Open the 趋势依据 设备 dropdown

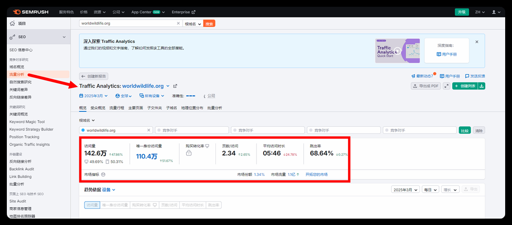(109, 190)
